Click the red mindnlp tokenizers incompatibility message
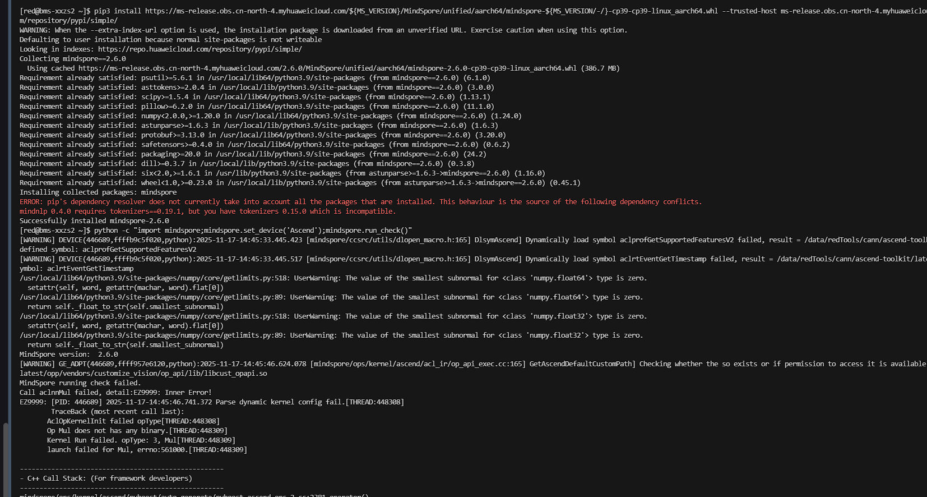This screenshot has height=497, width=927. (x=207, y=211)
